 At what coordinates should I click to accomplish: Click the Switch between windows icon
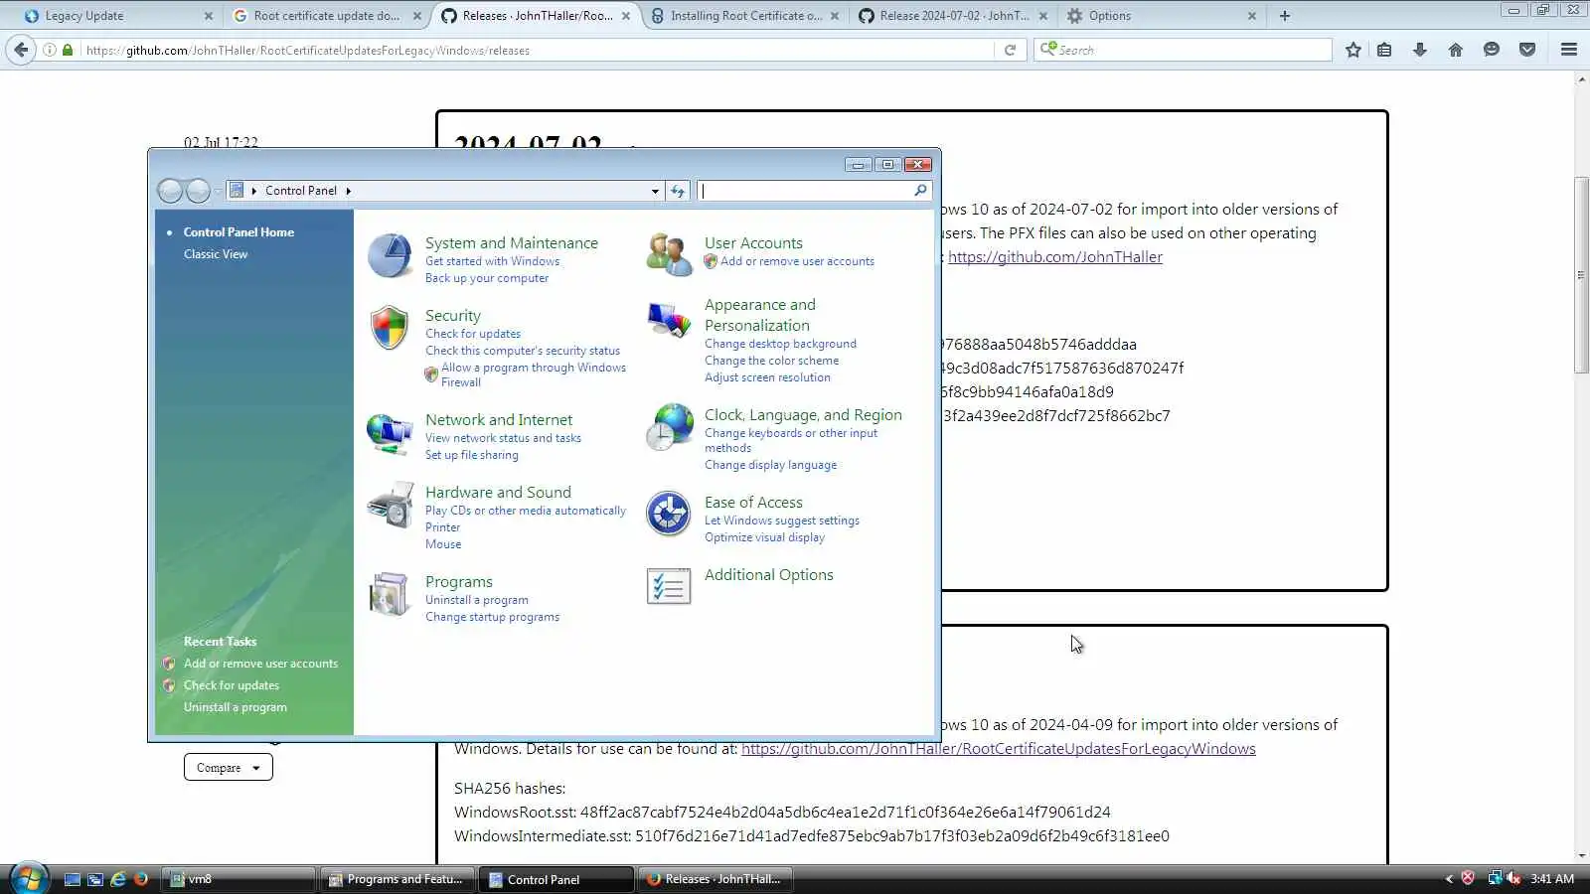click(95, 879)
